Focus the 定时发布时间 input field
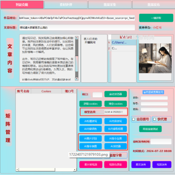 161,142
